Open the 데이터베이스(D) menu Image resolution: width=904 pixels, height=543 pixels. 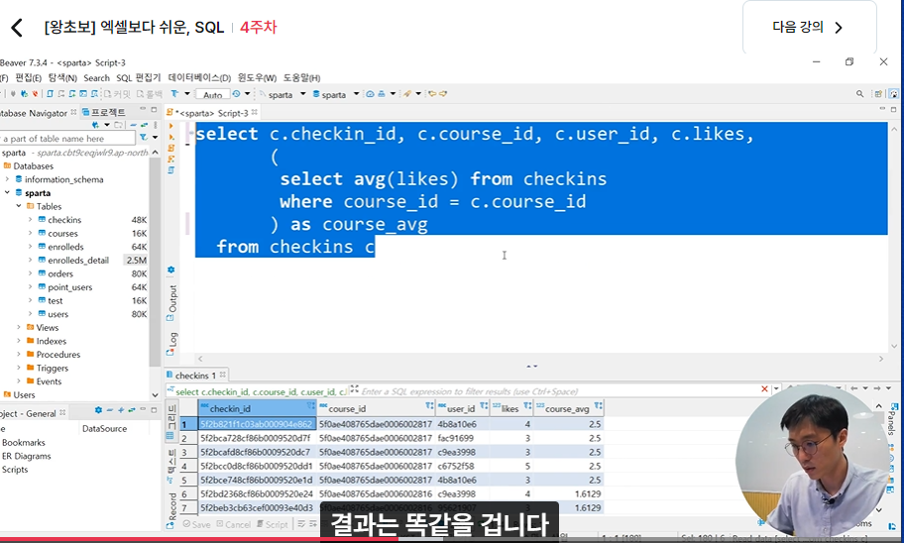(199, 78)
